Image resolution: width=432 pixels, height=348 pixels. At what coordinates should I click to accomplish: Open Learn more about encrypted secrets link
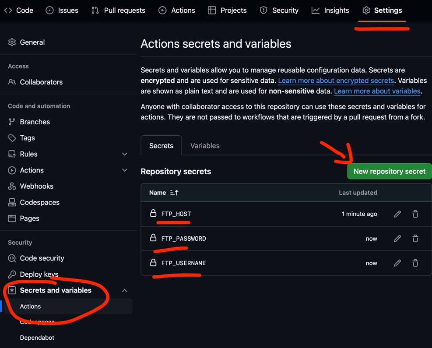(336, 81)
